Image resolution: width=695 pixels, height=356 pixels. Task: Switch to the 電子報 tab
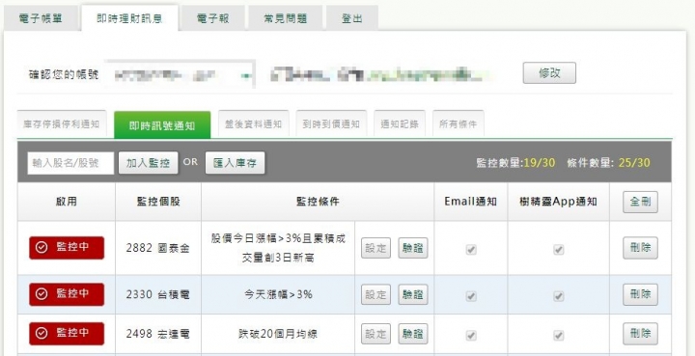click(x=212, y=18)
